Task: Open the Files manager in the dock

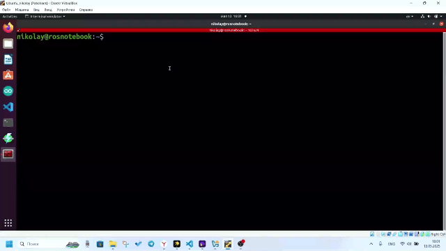Action: pyautogui.click(x=8, y=43)
